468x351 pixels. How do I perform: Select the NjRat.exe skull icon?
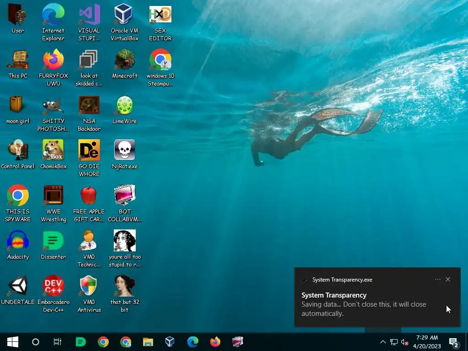tap(124, 154)
